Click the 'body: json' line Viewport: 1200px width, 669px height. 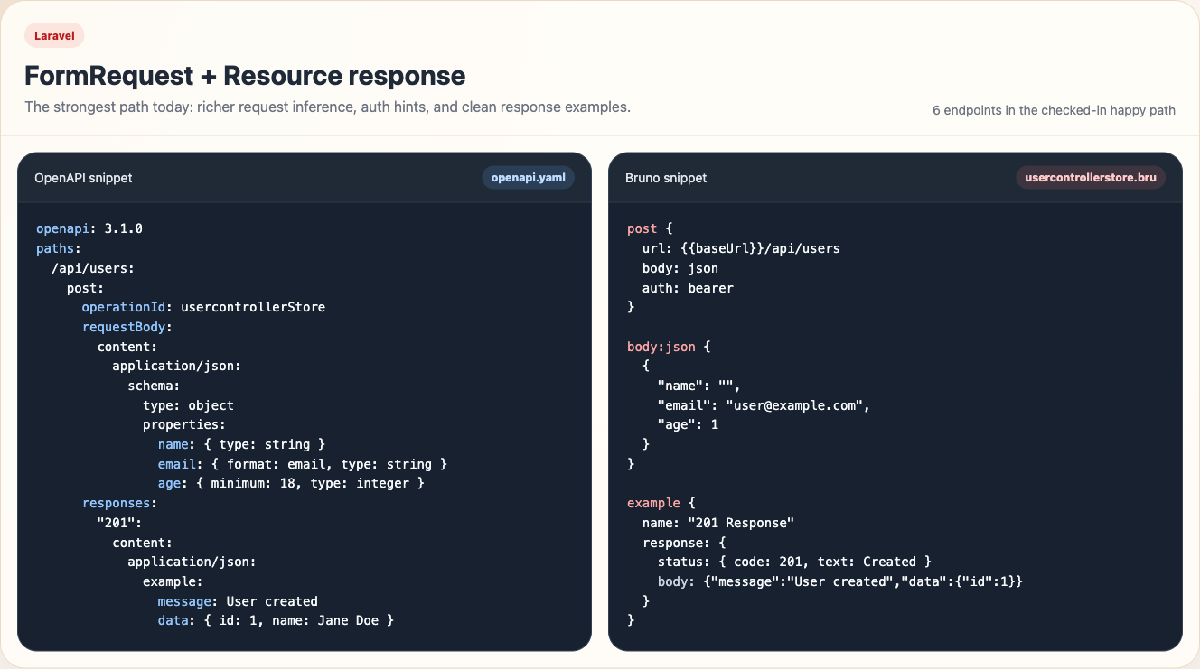(680, 268)
